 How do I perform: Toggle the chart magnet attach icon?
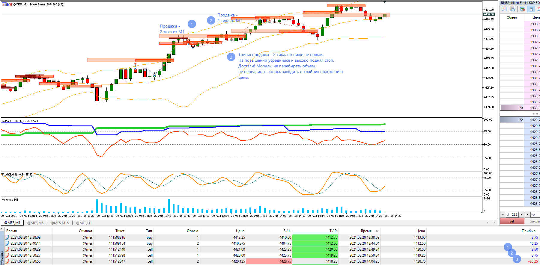click(523, 9)
